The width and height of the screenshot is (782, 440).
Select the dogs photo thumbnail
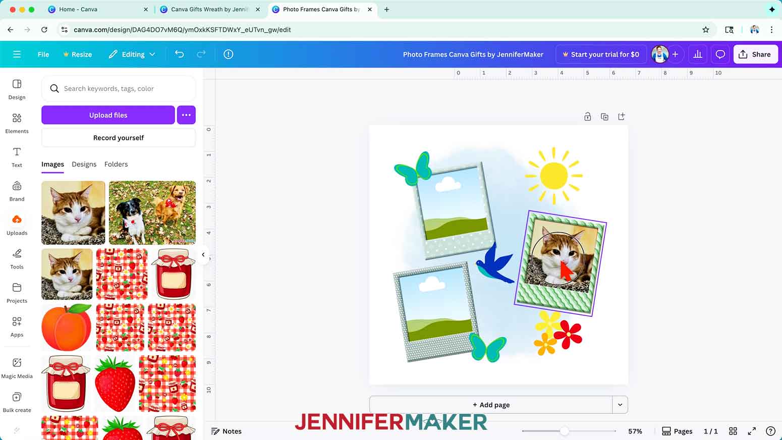[152, 213]
